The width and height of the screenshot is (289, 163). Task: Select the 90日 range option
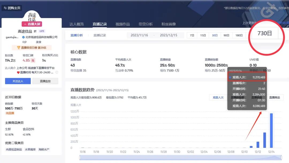pyautogui.click(x=227, y=35)
